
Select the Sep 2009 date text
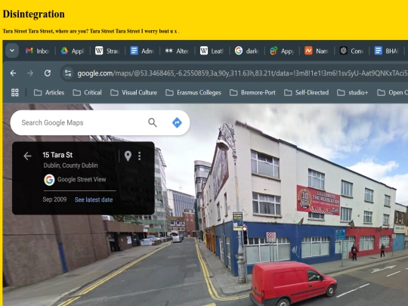54,199
